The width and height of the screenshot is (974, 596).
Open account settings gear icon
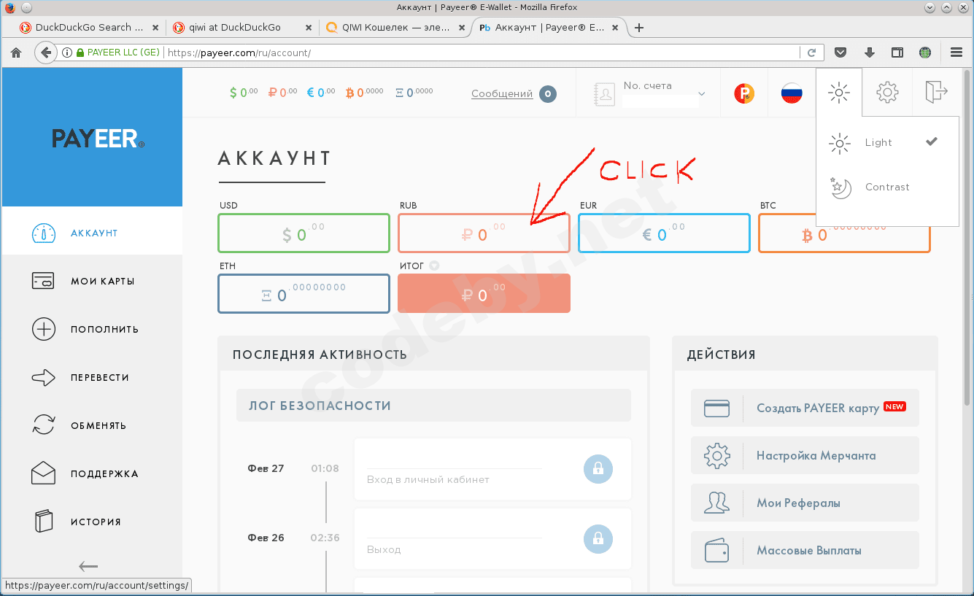point(887,93)
